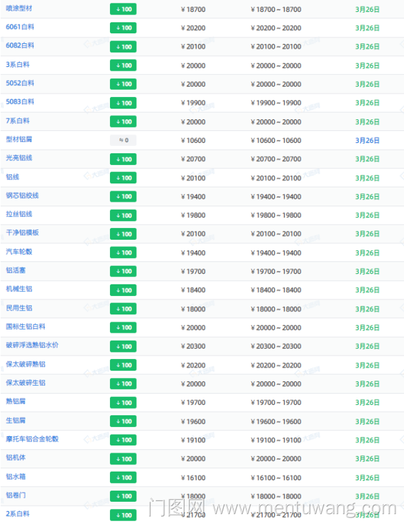Click the ¥19700 price in 铝活塞 row

point(193,271)
